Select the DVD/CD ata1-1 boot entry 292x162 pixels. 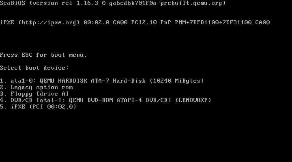(x=105, y=100)
